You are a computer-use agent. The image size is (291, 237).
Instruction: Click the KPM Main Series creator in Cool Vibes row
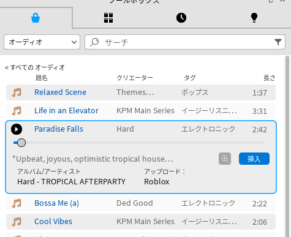(x=145, y=222)
